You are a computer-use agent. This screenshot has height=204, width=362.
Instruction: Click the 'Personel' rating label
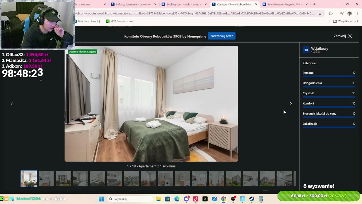[308, 73]
